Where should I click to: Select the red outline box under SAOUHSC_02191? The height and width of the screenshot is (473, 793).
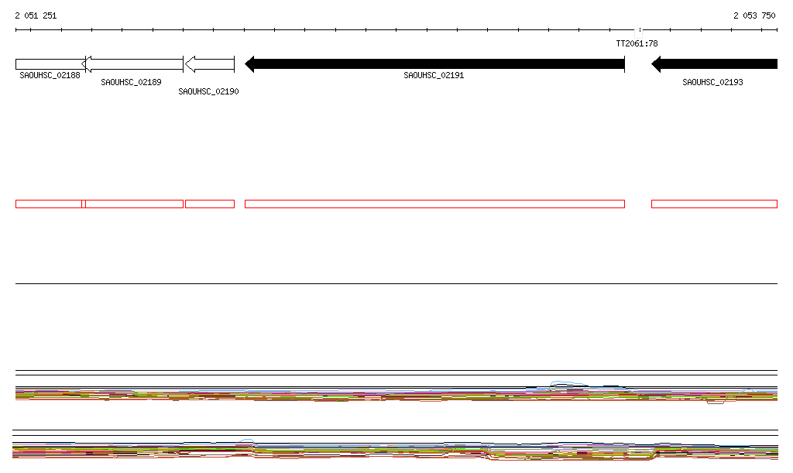pyautogui.click(x=434, y=204)
